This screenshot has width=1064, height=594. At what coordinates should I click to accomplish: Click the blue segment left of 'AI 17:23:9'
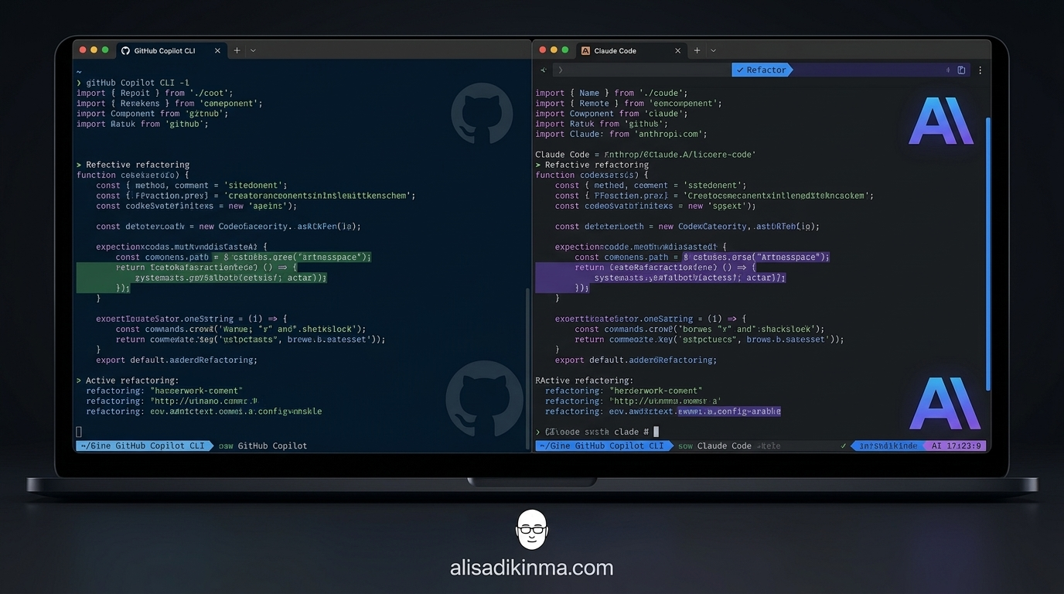pos(888,445)
